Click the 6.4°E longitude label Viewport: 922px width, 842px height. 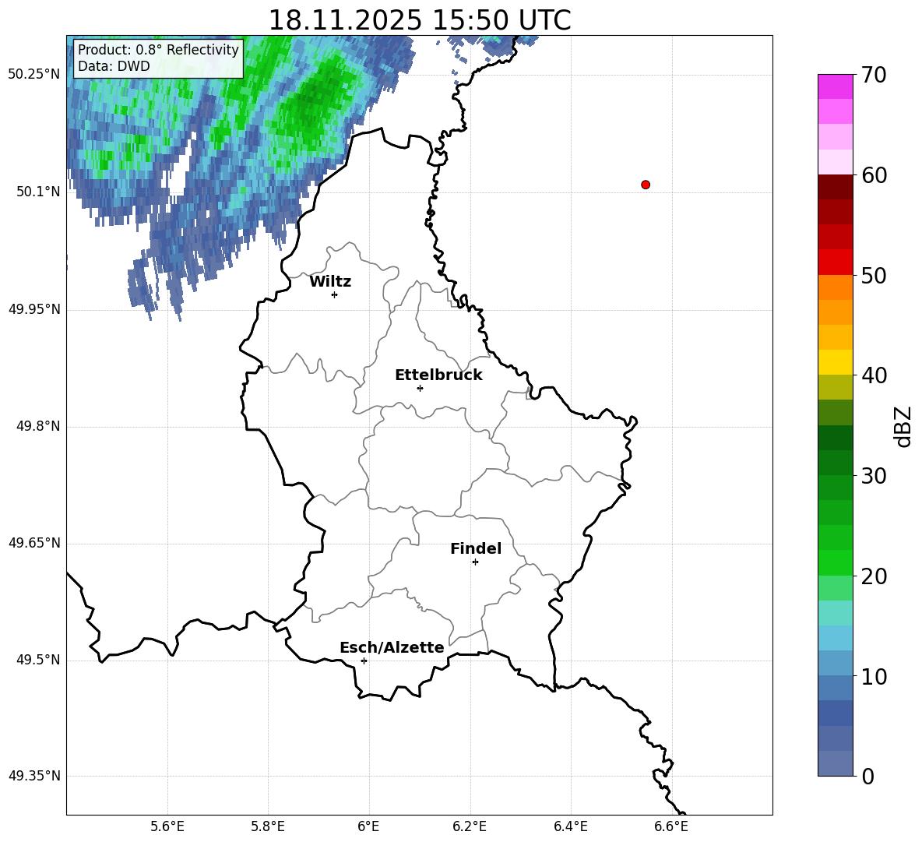[x=570, y=826]
